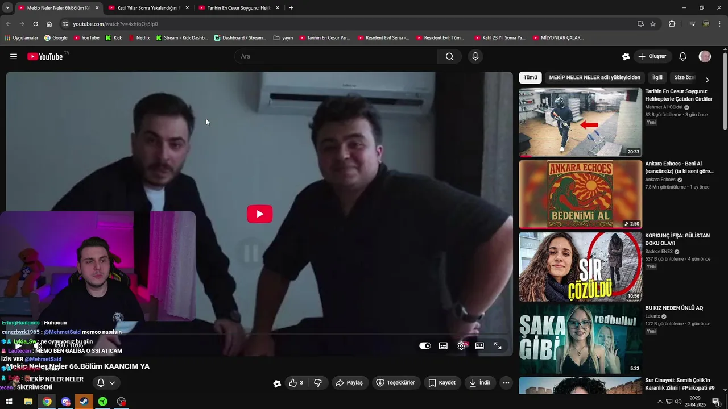Open channel notification bell dropdown

106,383
